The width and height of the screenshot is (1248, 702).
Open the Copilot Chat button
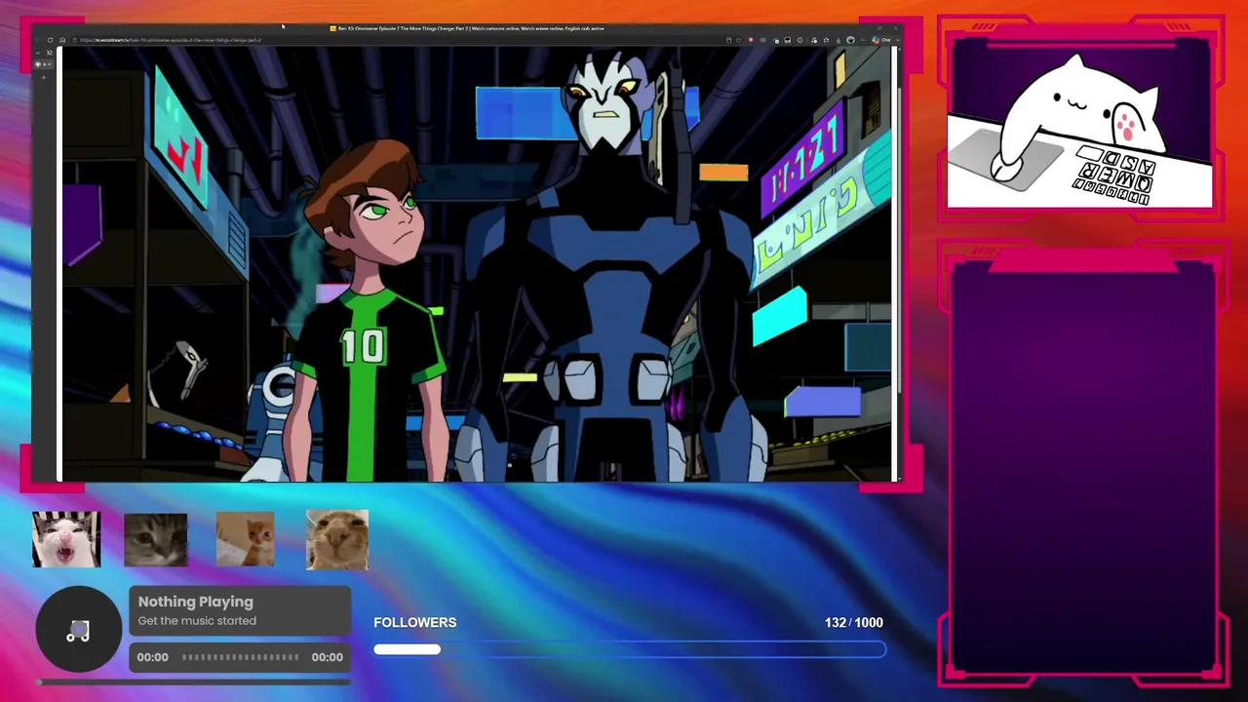point(881,40)
